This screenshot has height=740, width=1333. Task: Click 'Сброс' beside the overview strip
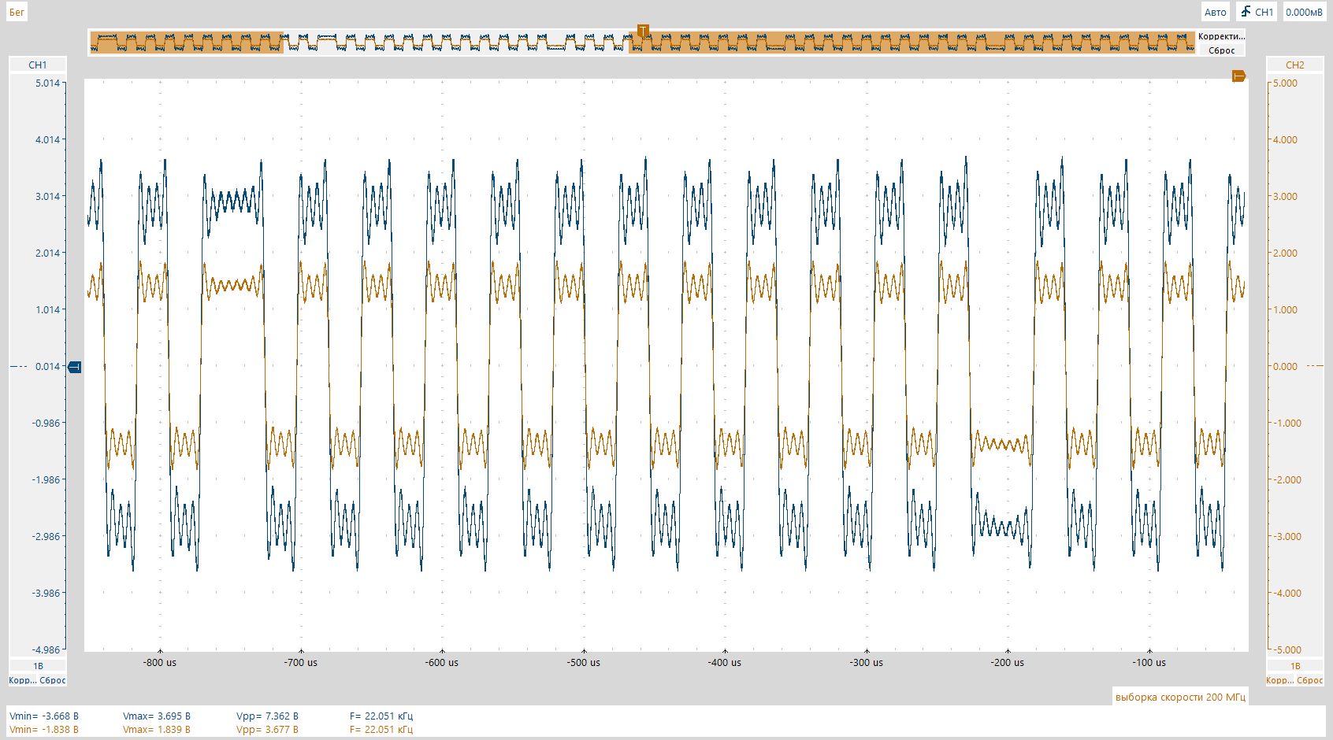click(x=1221, y=50)
